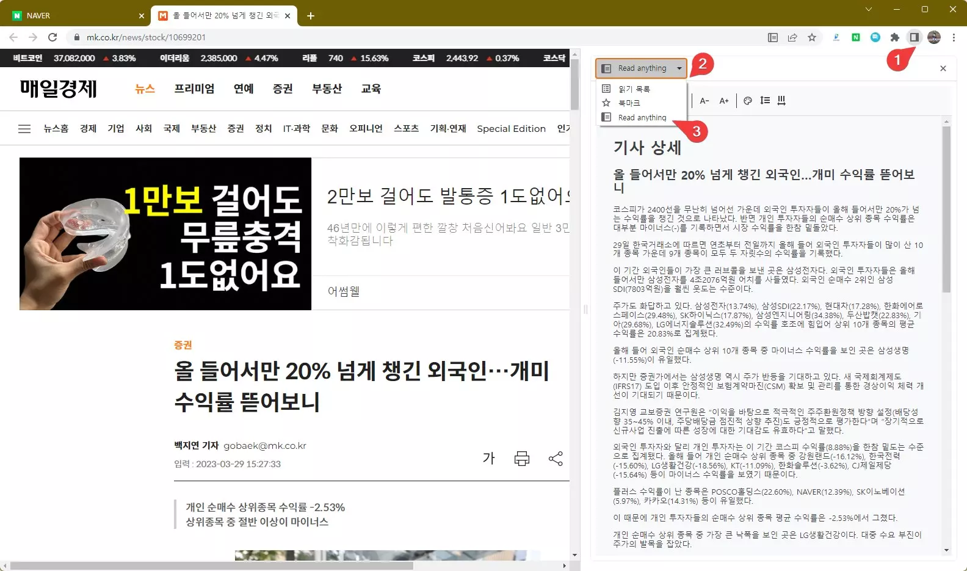Click the knee brace ad image
The width and height of the screenshot is (967, 571).
coord(165,234)
